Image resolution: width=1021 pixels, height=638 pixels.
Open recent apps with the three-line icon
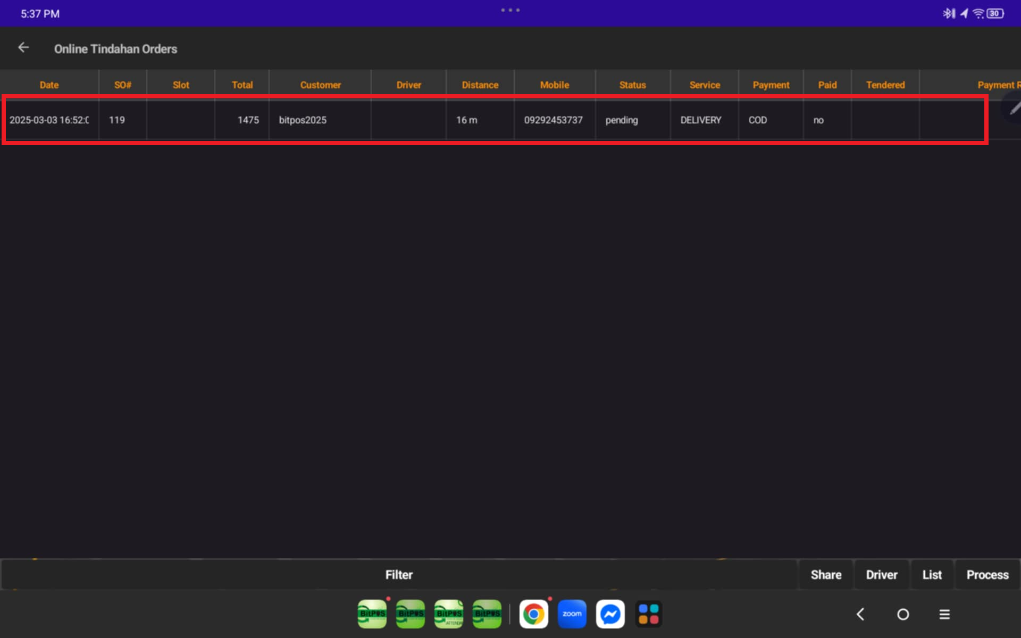pyautogui.click(x=944, y=614)
